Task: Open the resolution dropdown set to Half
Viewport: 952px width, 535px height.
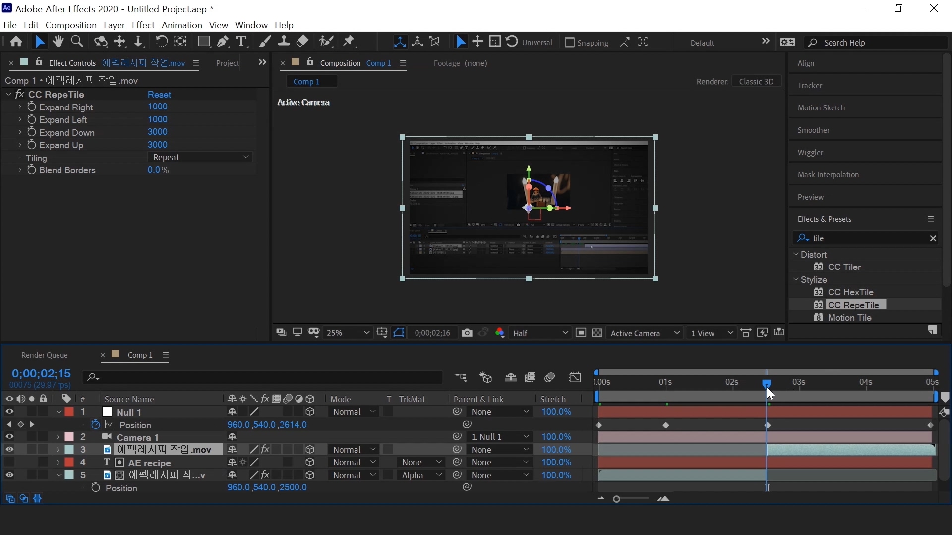Action: click(x=540, y=333)
